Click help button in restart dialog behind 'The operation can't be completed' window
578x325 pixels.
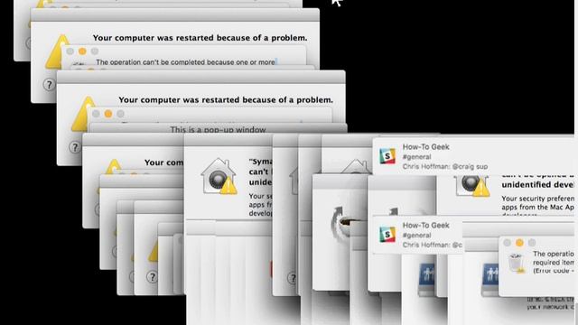click(49, 85)
